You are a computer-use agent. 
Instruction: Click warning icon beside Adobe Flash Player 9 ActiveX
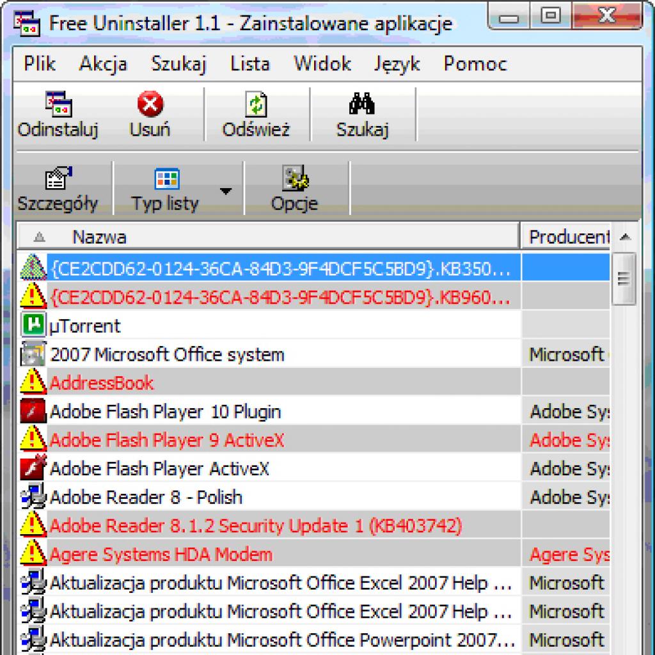(x=33, y=438)
